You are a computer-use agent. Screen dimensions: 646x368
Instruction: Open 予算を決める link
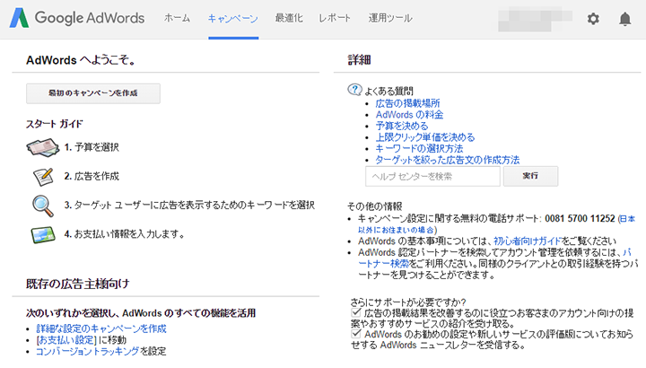pos(402,126)
